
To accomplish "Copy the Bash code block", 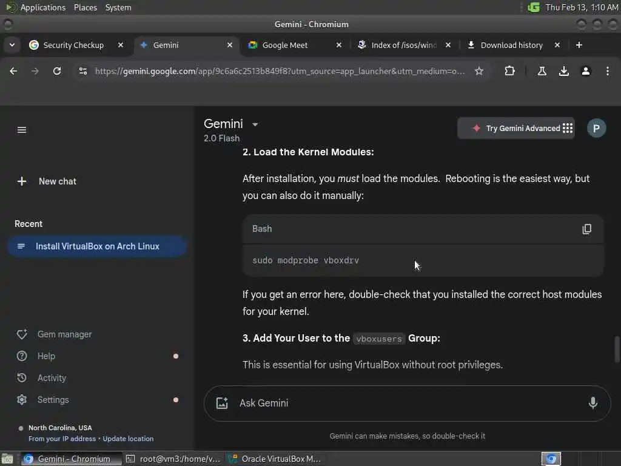I will coord(586,229).
